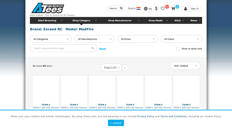This screenshot has height=130, width=232.
Task: Open the language globe icon
Action: (146, 9)
